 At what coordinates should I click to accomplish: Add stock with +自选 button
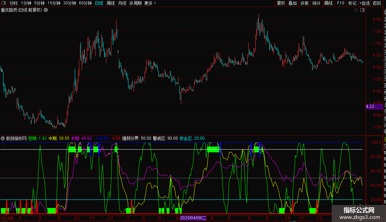point(364,3)
